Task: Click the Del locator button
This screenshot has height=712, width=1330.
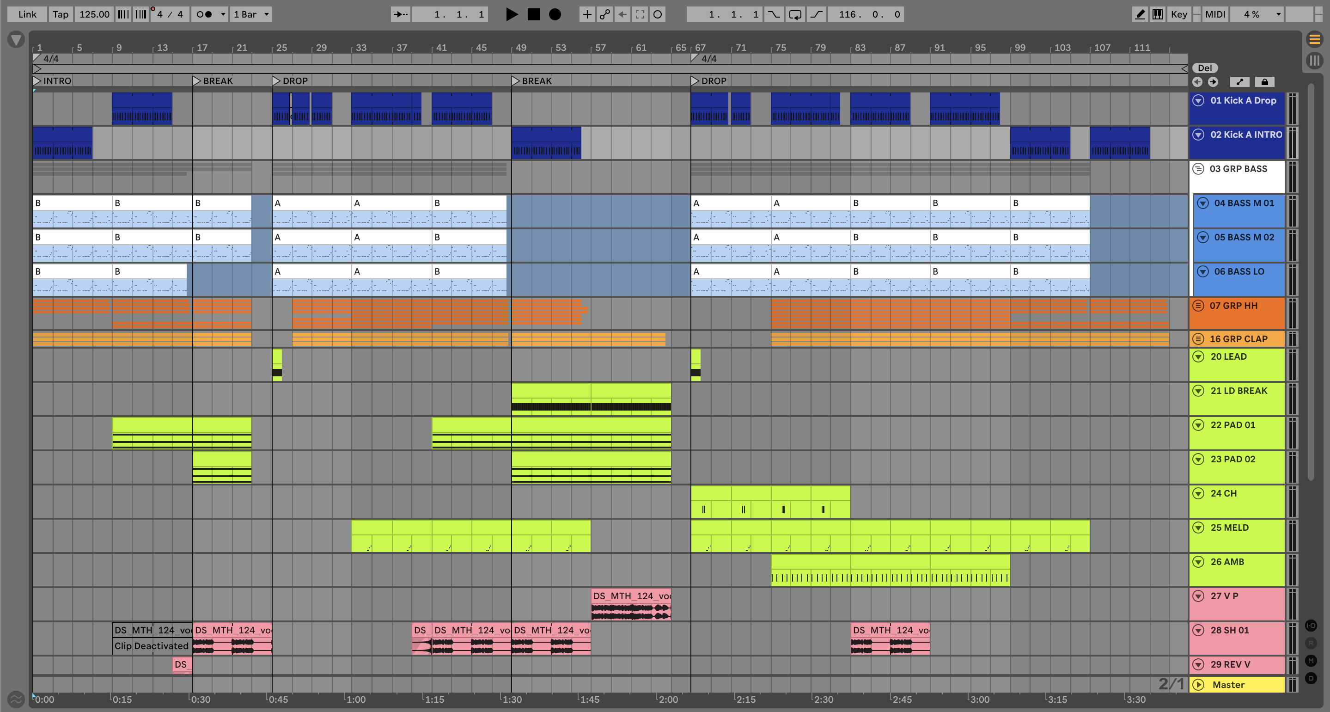Action: [1205, 68]
